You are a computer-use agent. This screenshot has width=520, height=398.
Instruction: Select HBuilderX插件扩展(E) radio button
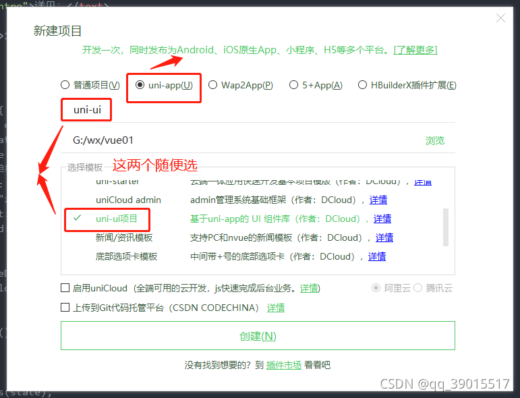(x=362, y=85)
